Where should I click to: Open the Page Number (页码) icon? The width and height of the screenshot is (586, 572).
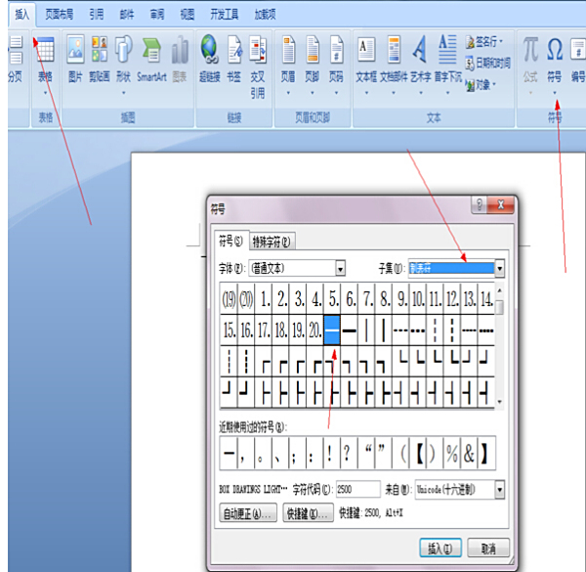click(336, 49)
